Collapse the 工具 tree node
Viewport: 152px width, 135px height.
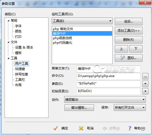pos(8,58)
